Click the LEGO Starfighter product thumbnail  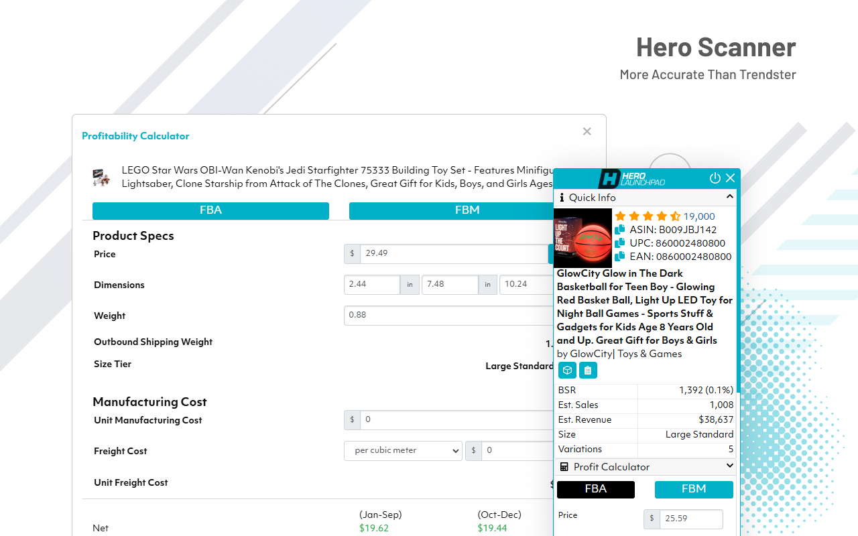click(x=101, y=178)
